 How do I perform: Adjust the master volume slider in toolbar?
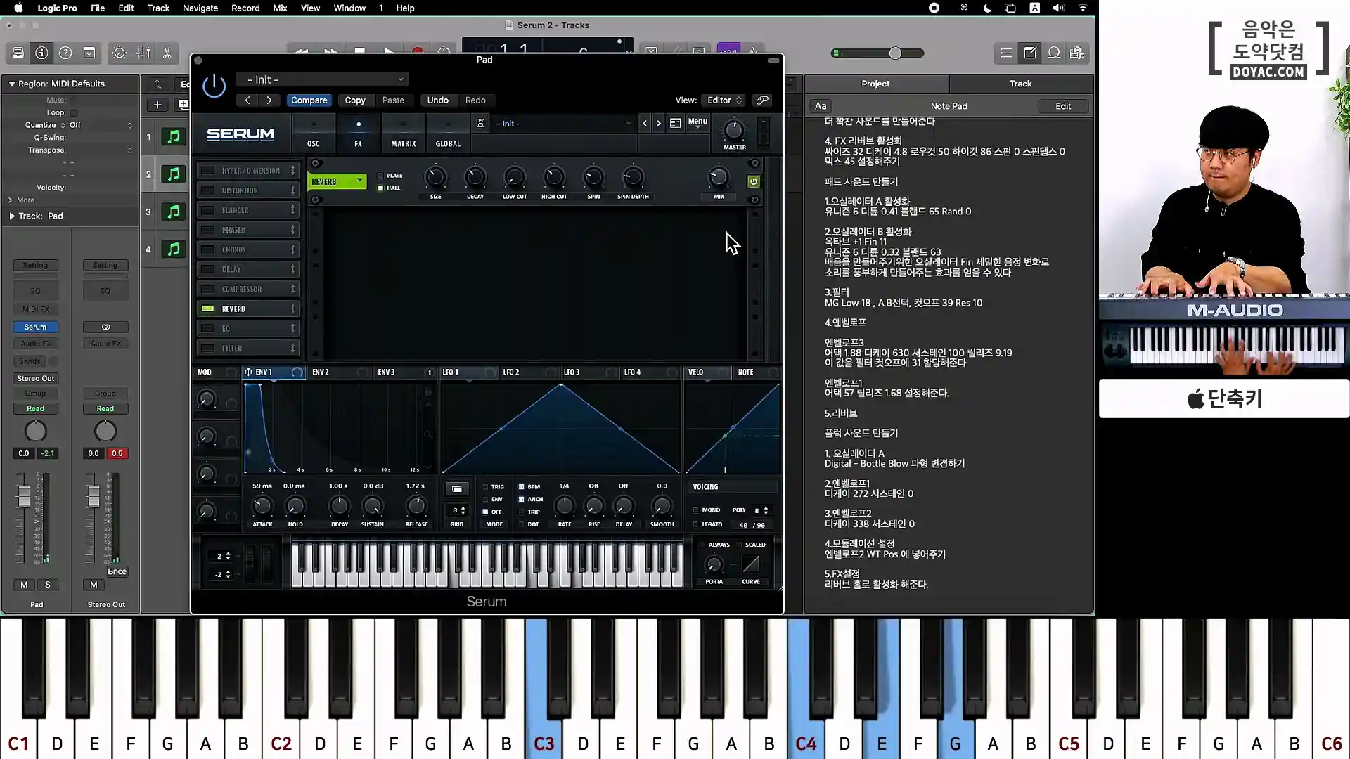click(894, 53)
